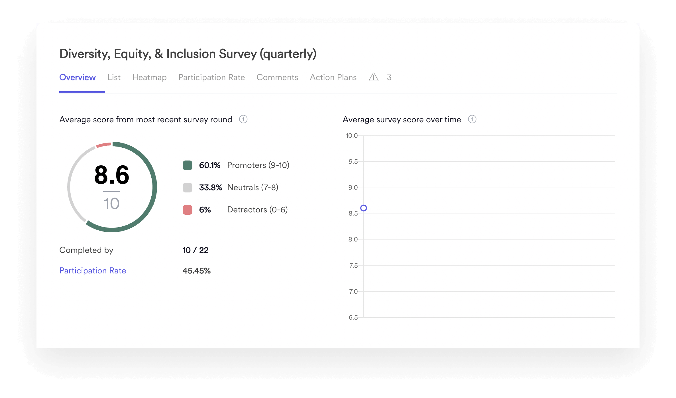This screenshot has height=398, width=676.
Task: Select the Overview tab
Action: tap(77, 77)
